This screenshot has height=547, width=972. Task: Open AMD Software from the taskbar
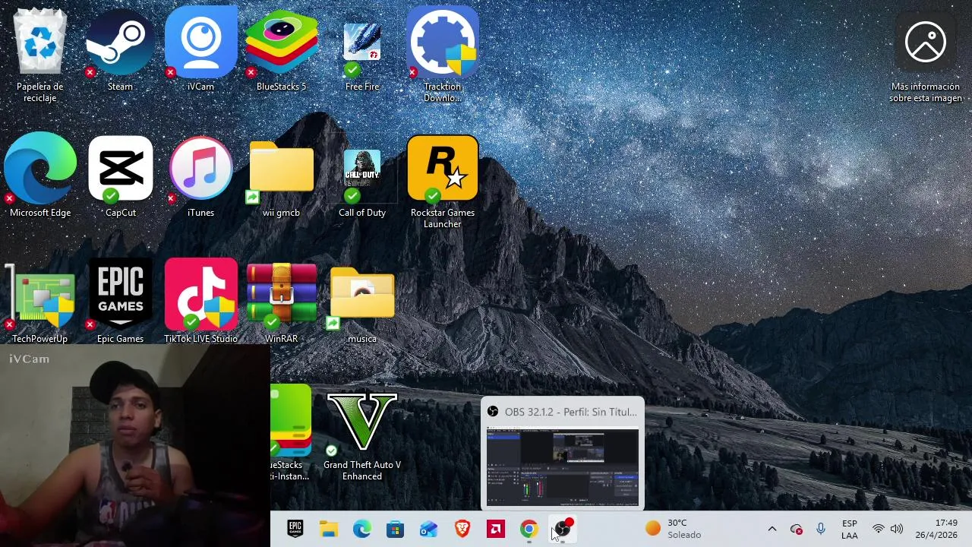click(496, 529)
